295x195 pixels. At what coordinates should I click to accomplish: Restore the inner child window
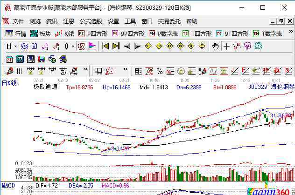[x=281, y=21]
